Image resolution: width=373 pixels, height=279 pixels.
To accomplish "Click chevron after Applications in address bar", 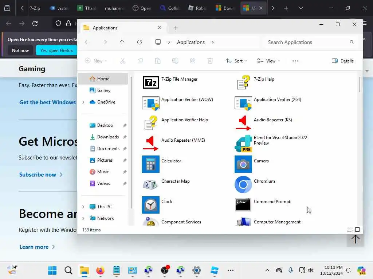I will 213,42.
